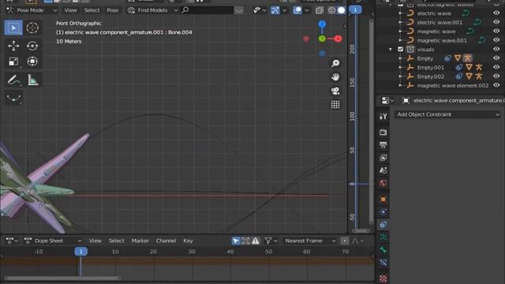Choose the Measure ruler tool

[32, 80]
